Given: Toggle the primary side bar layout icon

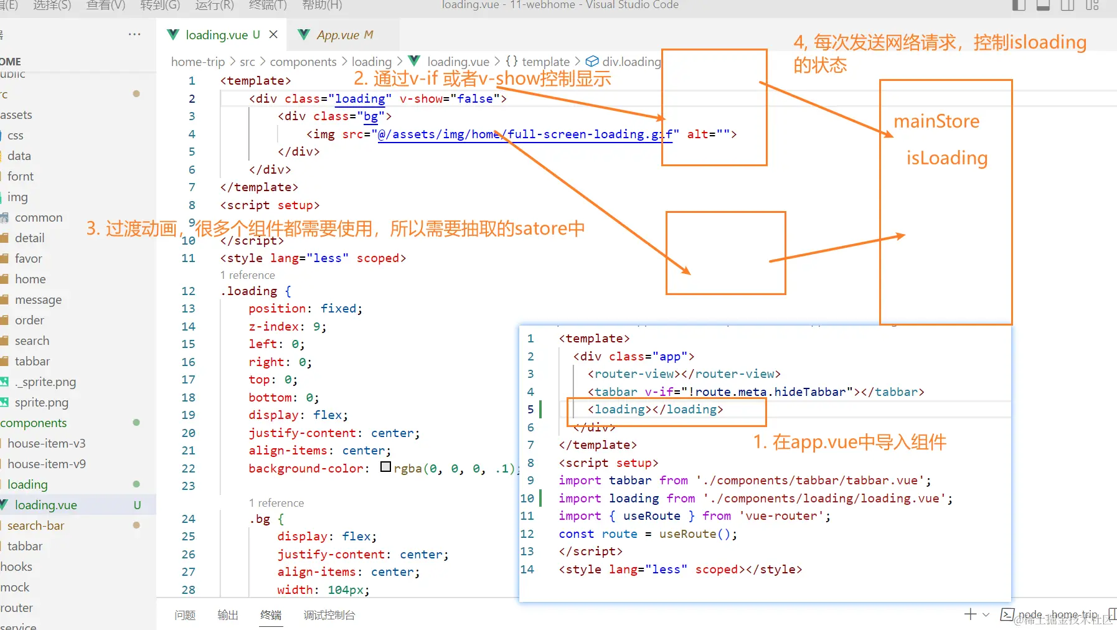Looking at the screenshot, I should [1019, 5].
